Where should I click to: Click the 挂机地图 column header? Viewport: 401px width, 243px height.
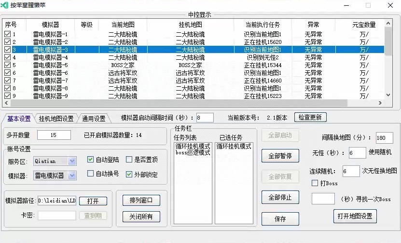coord(190,25)
